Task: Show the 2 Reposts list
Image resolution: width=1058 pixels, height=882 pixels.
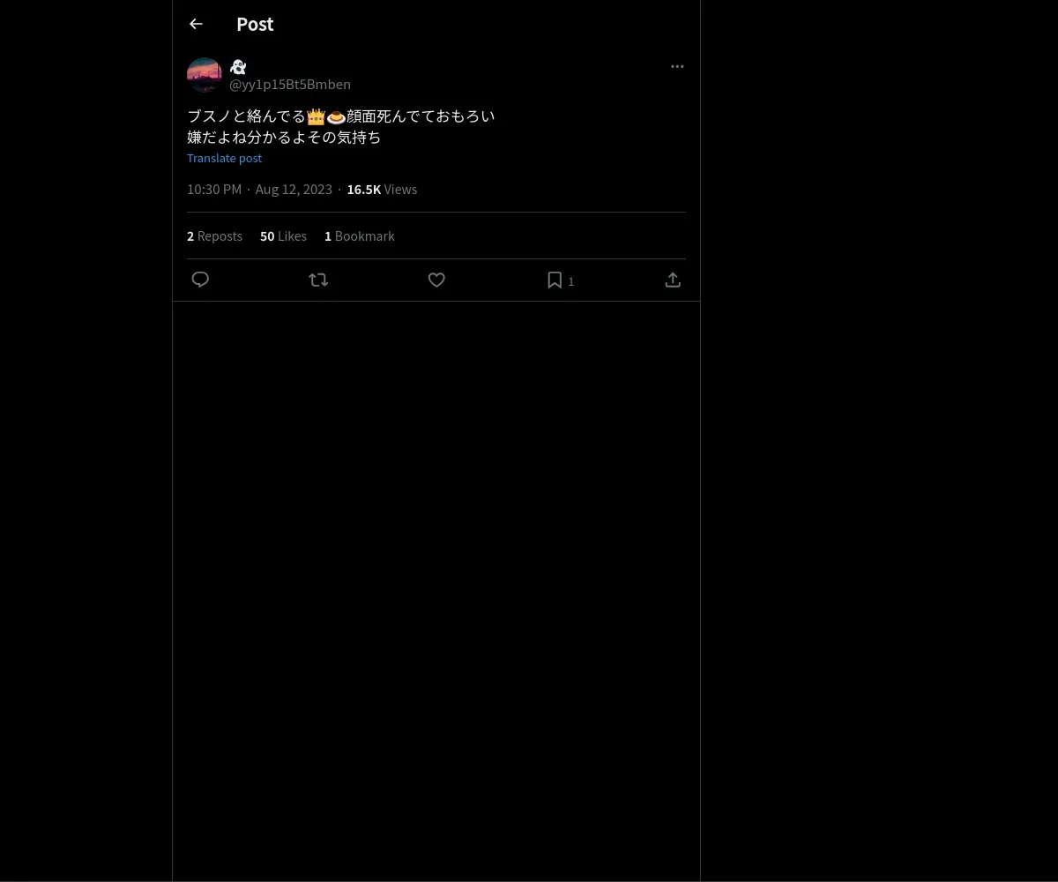Action: (x=214, y=235)
